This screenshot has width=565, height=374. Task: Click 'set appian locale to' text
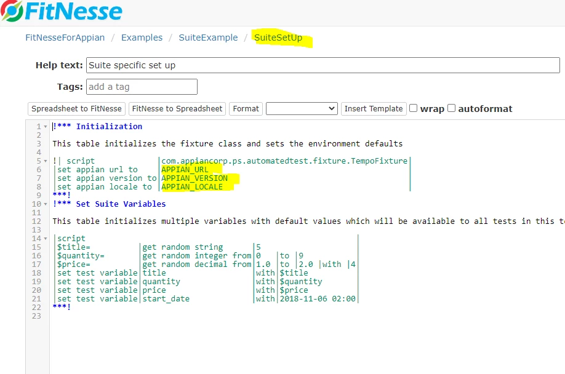pos(105,187)
